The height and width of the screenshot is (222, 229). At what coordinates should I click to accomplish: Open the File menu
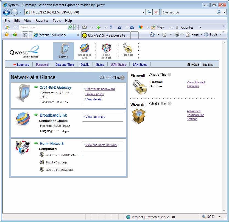tap(7, 21)
